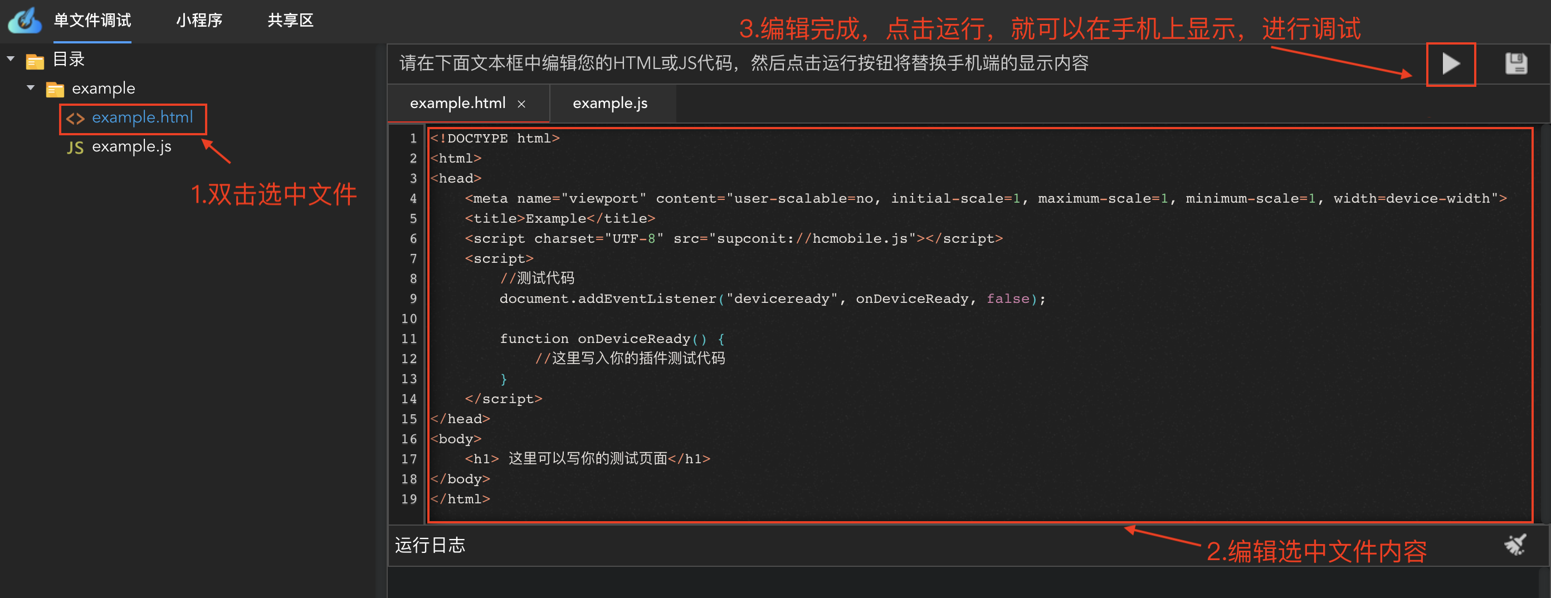Close the example.html editor tab
Image resolution: width=1551 pixels, height=598 pixels.
pos(521,104)
